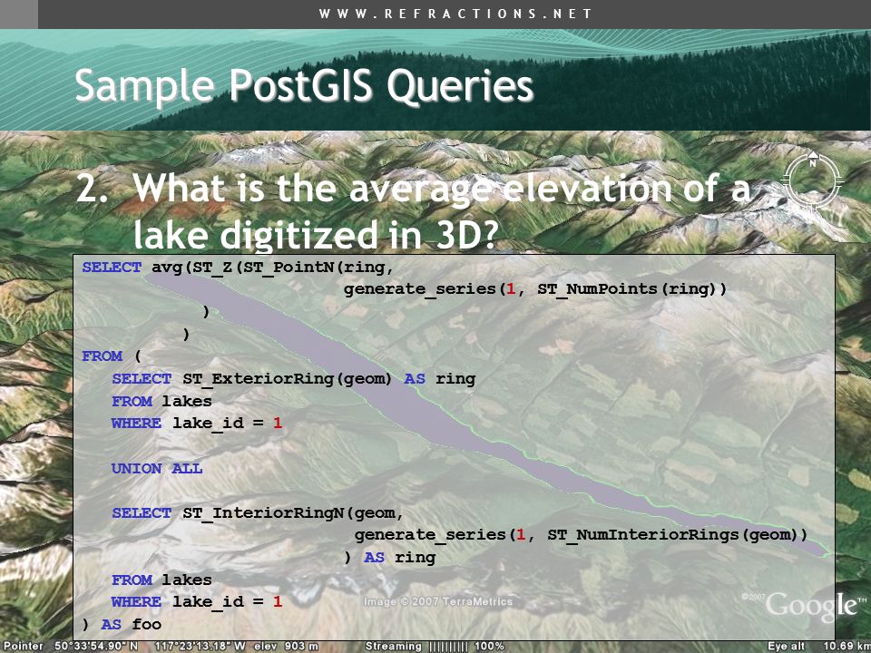Click the first 'FROM lakes' code line
This screenshot has width=871, height=653.
(x=161, y=401)
